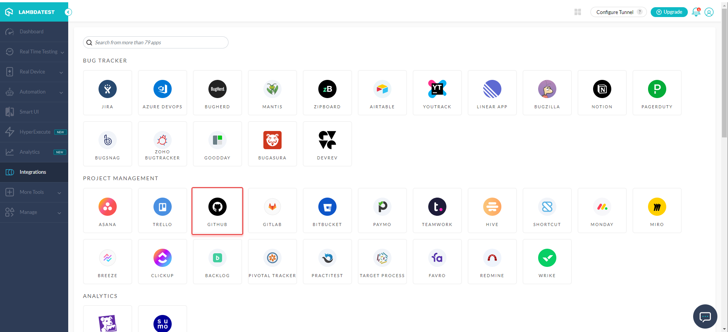Select the Hive integration
728x332 pixels.
click(x=492, y=210)
